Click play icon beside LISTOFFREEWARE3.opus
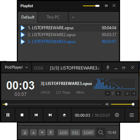The image size is (140, 140). [23, 42]
